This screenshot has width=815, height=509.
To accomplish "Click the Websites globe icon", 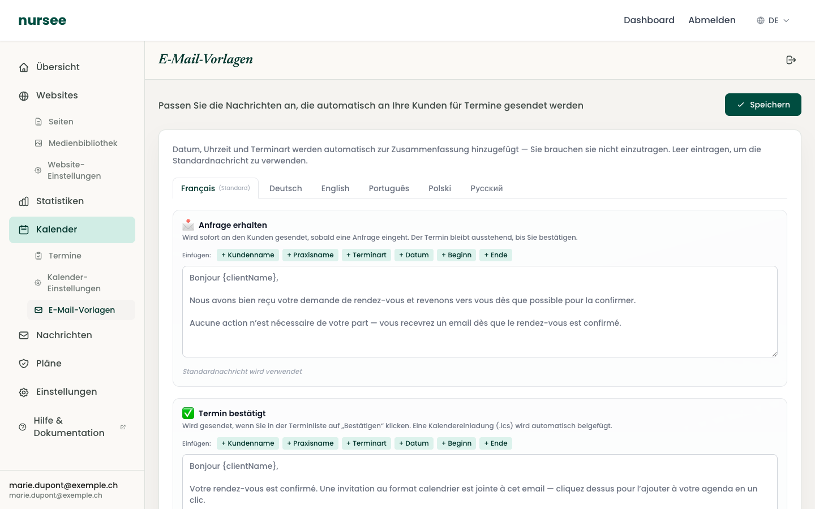I will click(x=24, y=96).
